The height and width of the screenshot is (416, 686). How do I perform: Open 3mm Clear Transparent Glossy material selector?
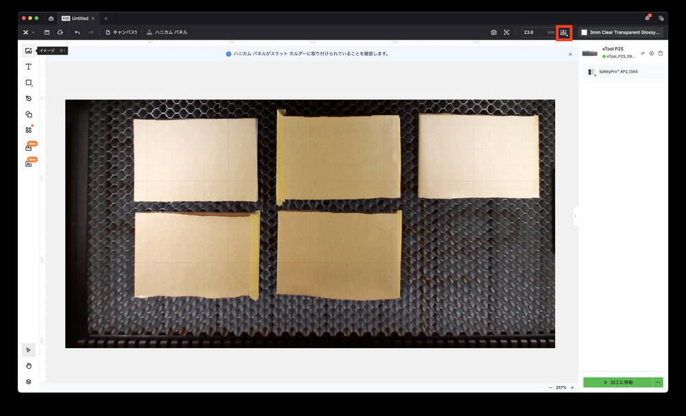click(620, 32)
